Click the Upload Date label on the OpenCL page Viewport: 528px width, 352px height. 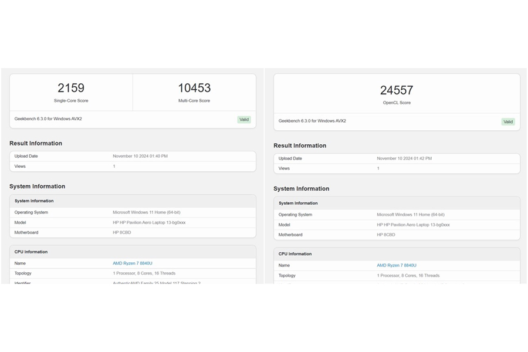tap(290, 158)
